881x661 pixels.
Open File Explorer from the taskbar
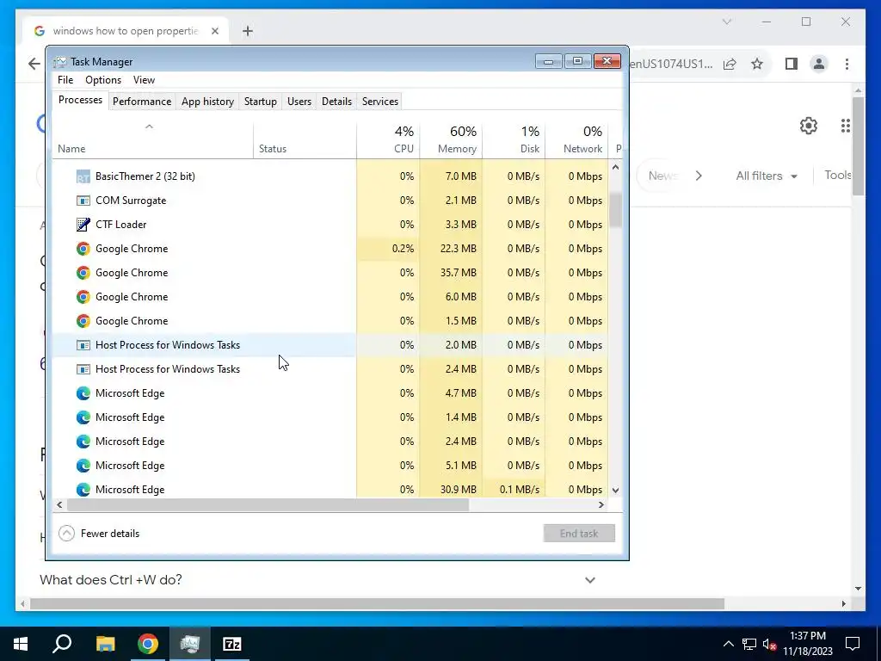(105, 644)
